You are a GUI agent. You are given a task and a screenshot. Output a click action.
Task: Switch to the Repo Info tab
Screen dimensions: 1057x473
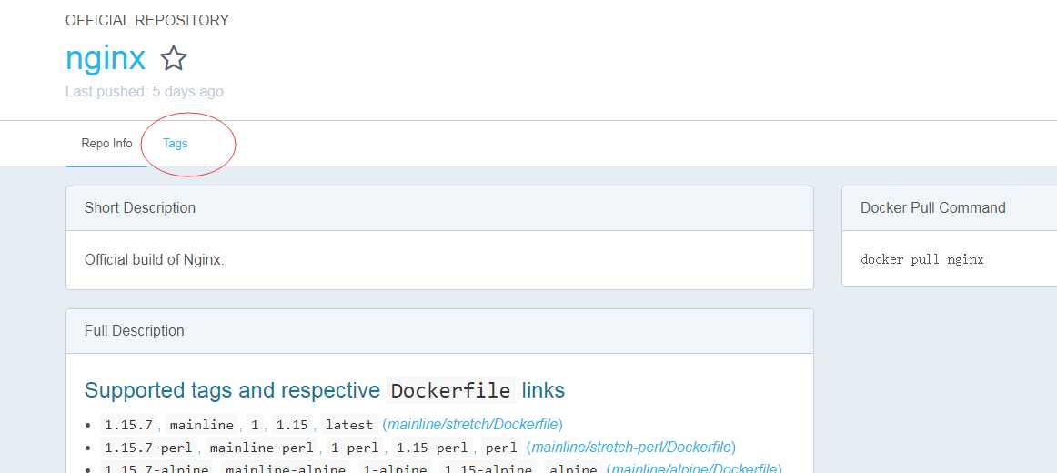click(106, 144)
